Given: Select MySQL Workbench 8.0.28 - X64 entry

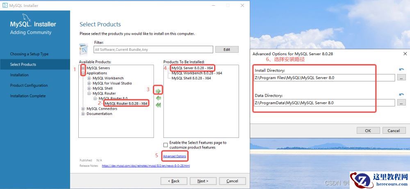Looking at the screenshot, I should tap(197, 73).
